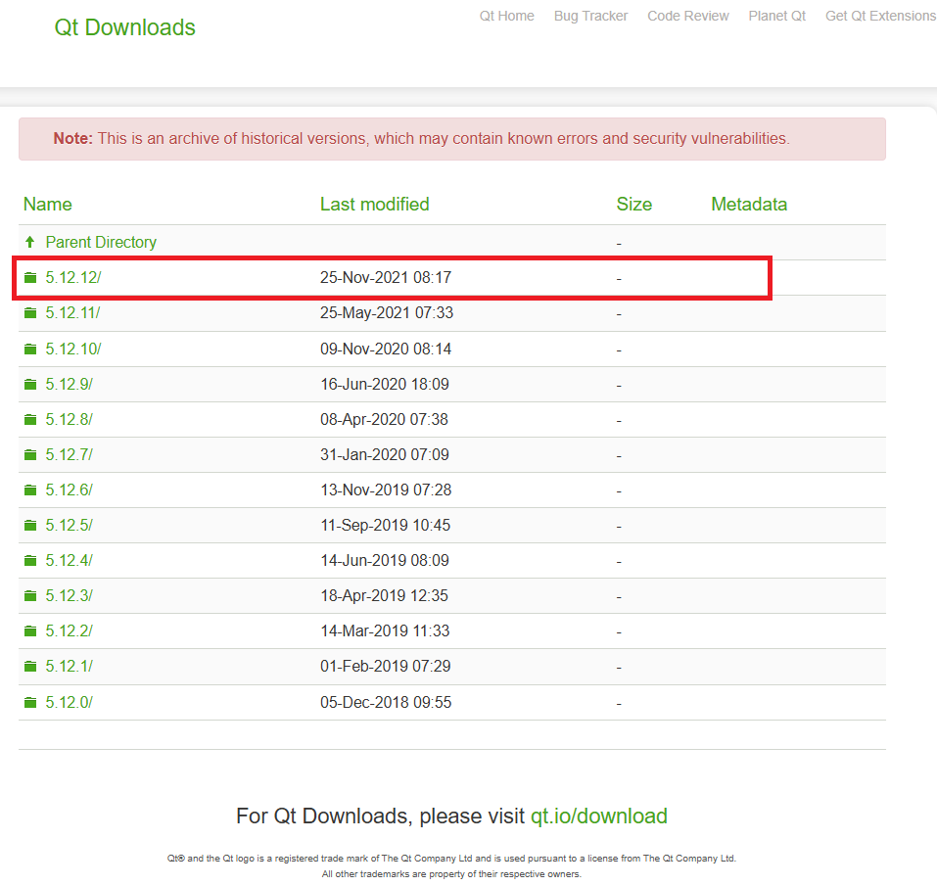
Task: Click the Size column header
Action: (634, 205)
